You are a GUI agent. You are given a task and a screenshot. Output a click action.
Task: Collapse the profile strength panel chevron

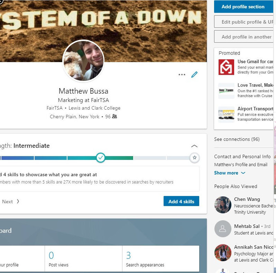[x=194, y=146]
